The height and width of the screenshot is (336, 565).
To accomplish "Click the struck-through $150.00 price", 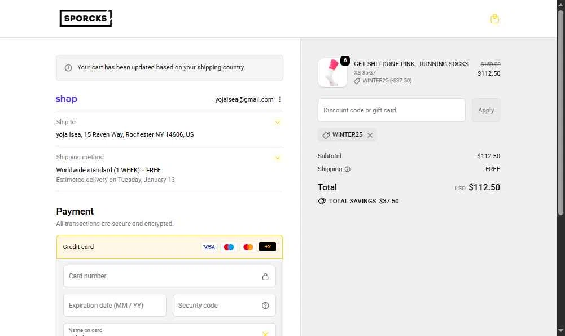I will tap(490, 64).
